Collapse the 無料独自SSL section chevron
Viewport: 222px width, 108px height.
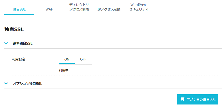pos(6,43)
